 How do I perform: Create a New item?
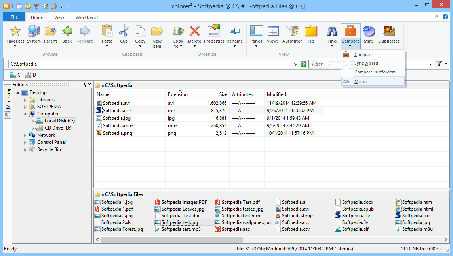[x=157, y=37]
